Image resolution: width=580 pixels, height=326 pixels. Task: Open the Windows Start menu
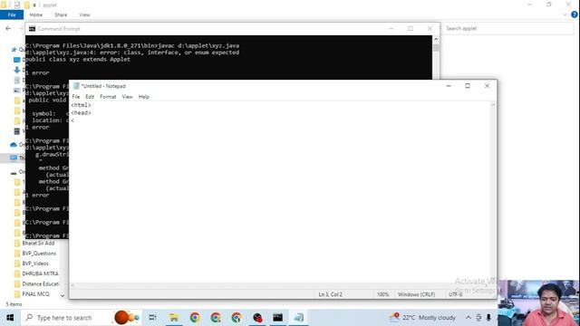click(10, 318)
